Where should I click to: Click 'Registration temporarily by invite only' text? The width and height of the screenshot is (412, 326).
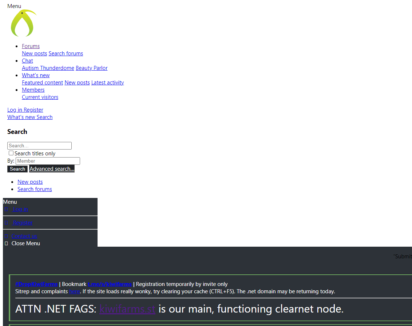tap(182, 284)
